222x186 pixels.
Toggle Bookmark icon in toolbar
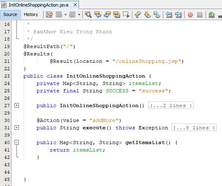tap(157, 14)
